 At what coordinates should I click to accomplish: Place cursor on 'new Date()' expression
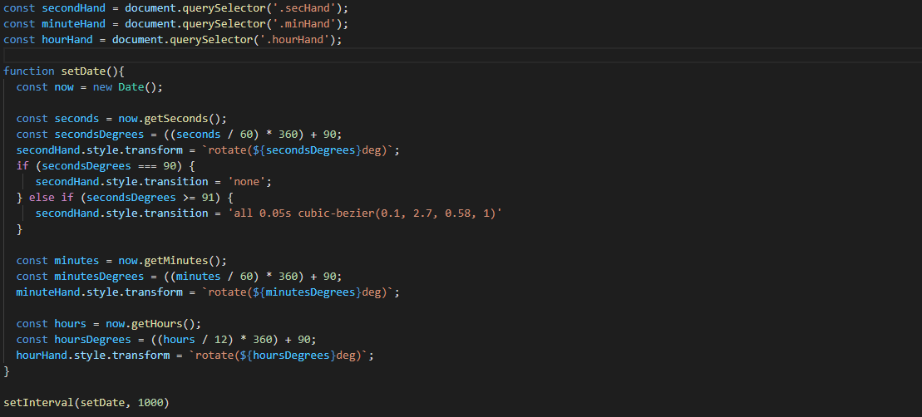[x=126, y=87]
